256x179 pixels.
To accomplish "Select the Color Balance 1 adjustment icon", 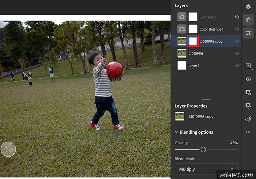I will click(x=182, y=29).
